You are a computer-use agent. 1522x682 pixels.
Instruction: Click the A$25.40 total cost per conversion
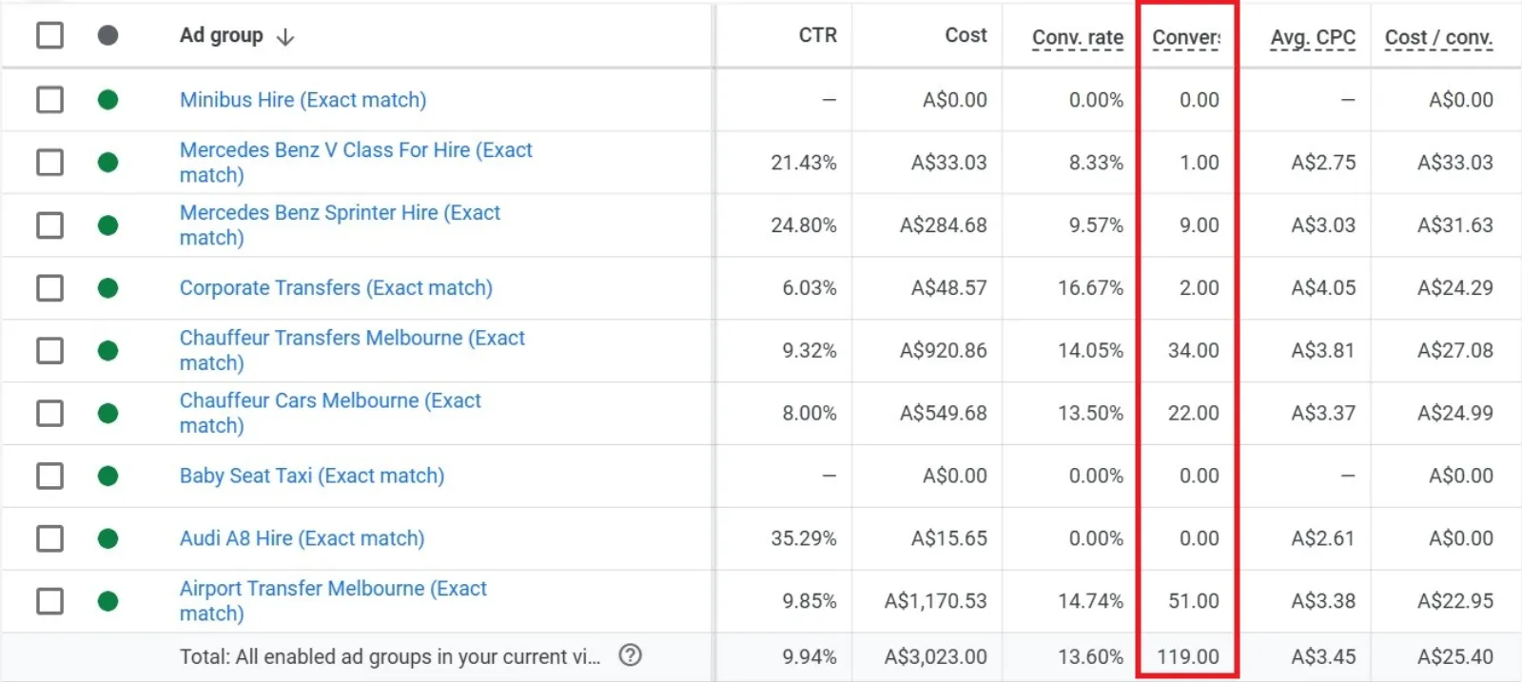[x=1455, y=656]
